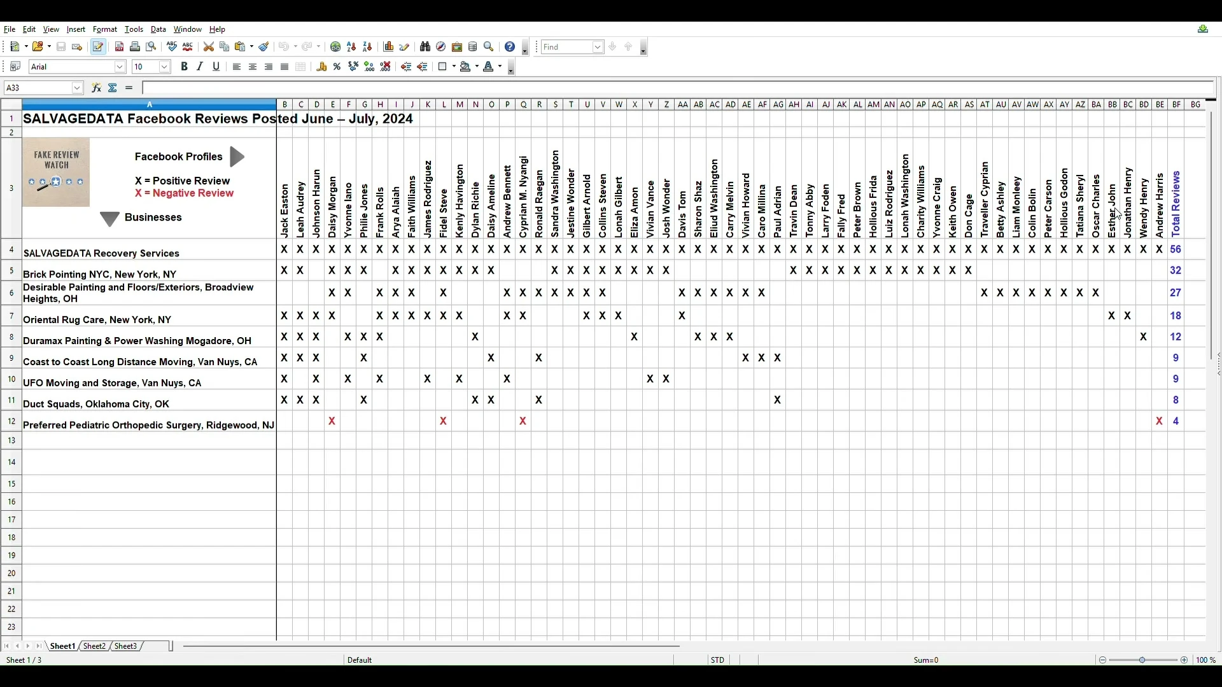The image size is (1222, 687).
Task: Click the Insert Hyperlink globe icon
Action: tap(336, 47)
